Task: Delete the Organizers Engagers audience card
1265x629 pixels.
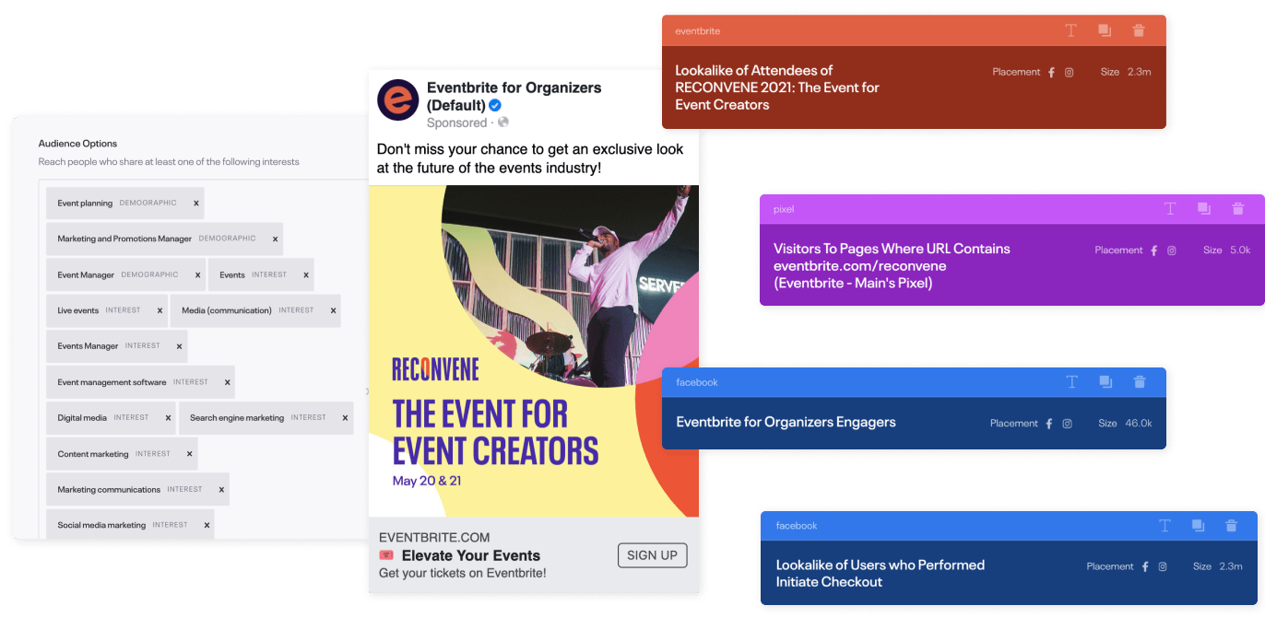Action: click(x=1140, y=382)
